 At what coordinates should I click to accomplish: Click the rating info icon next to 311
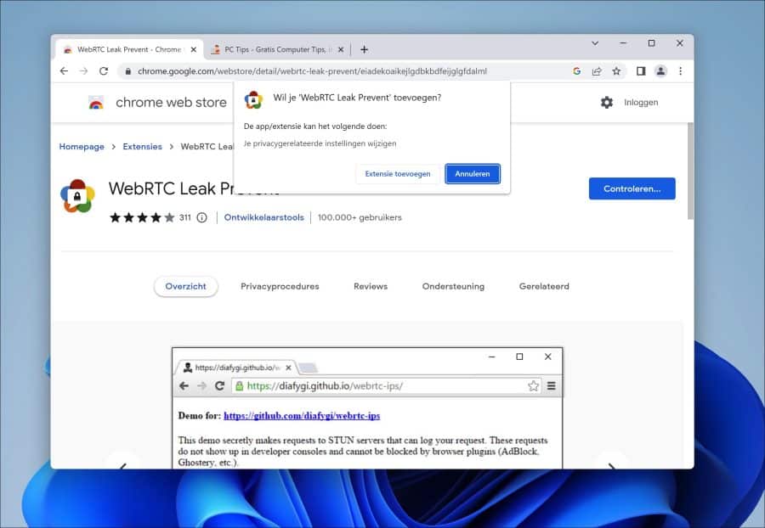201,217
